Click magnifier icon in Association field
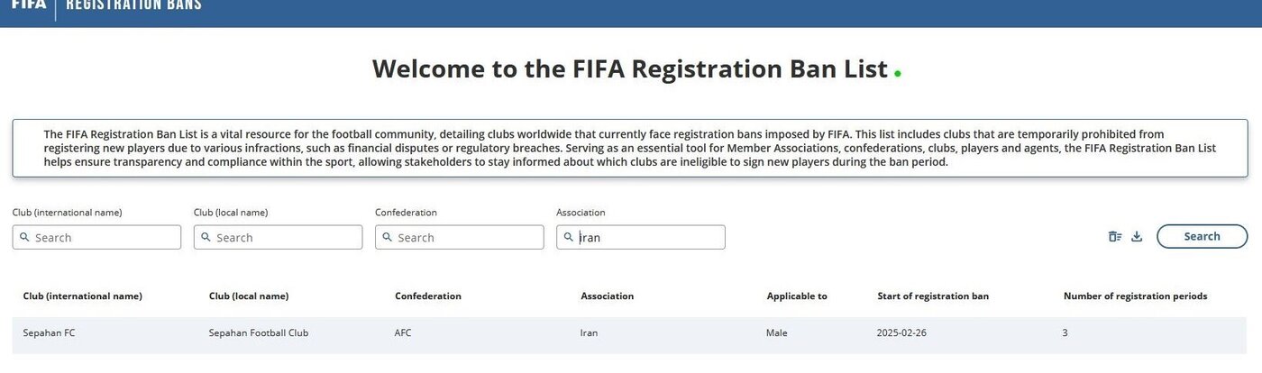1262x373 pixels. click(568, 237)
